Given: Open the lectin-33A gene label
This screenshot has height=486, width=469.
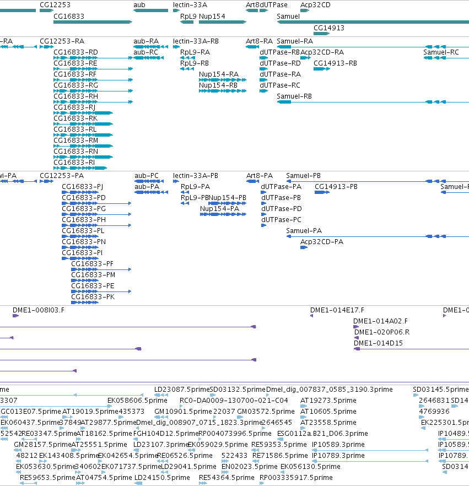Looking at the screenshot, I should [190, 5].
